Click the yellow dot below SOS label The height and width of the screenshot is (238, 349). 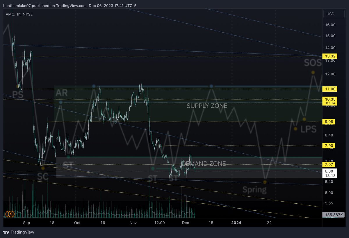point(313,72)
